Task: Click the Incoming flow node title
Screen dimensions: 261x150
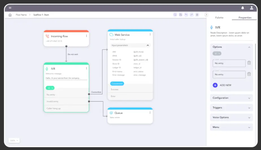Action: pyautogui.click(x=59, y=36)
